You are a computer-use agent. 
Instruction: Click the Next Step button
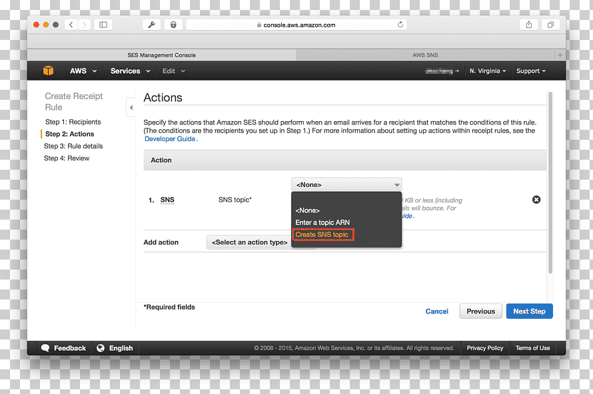[x=529, y=311]
